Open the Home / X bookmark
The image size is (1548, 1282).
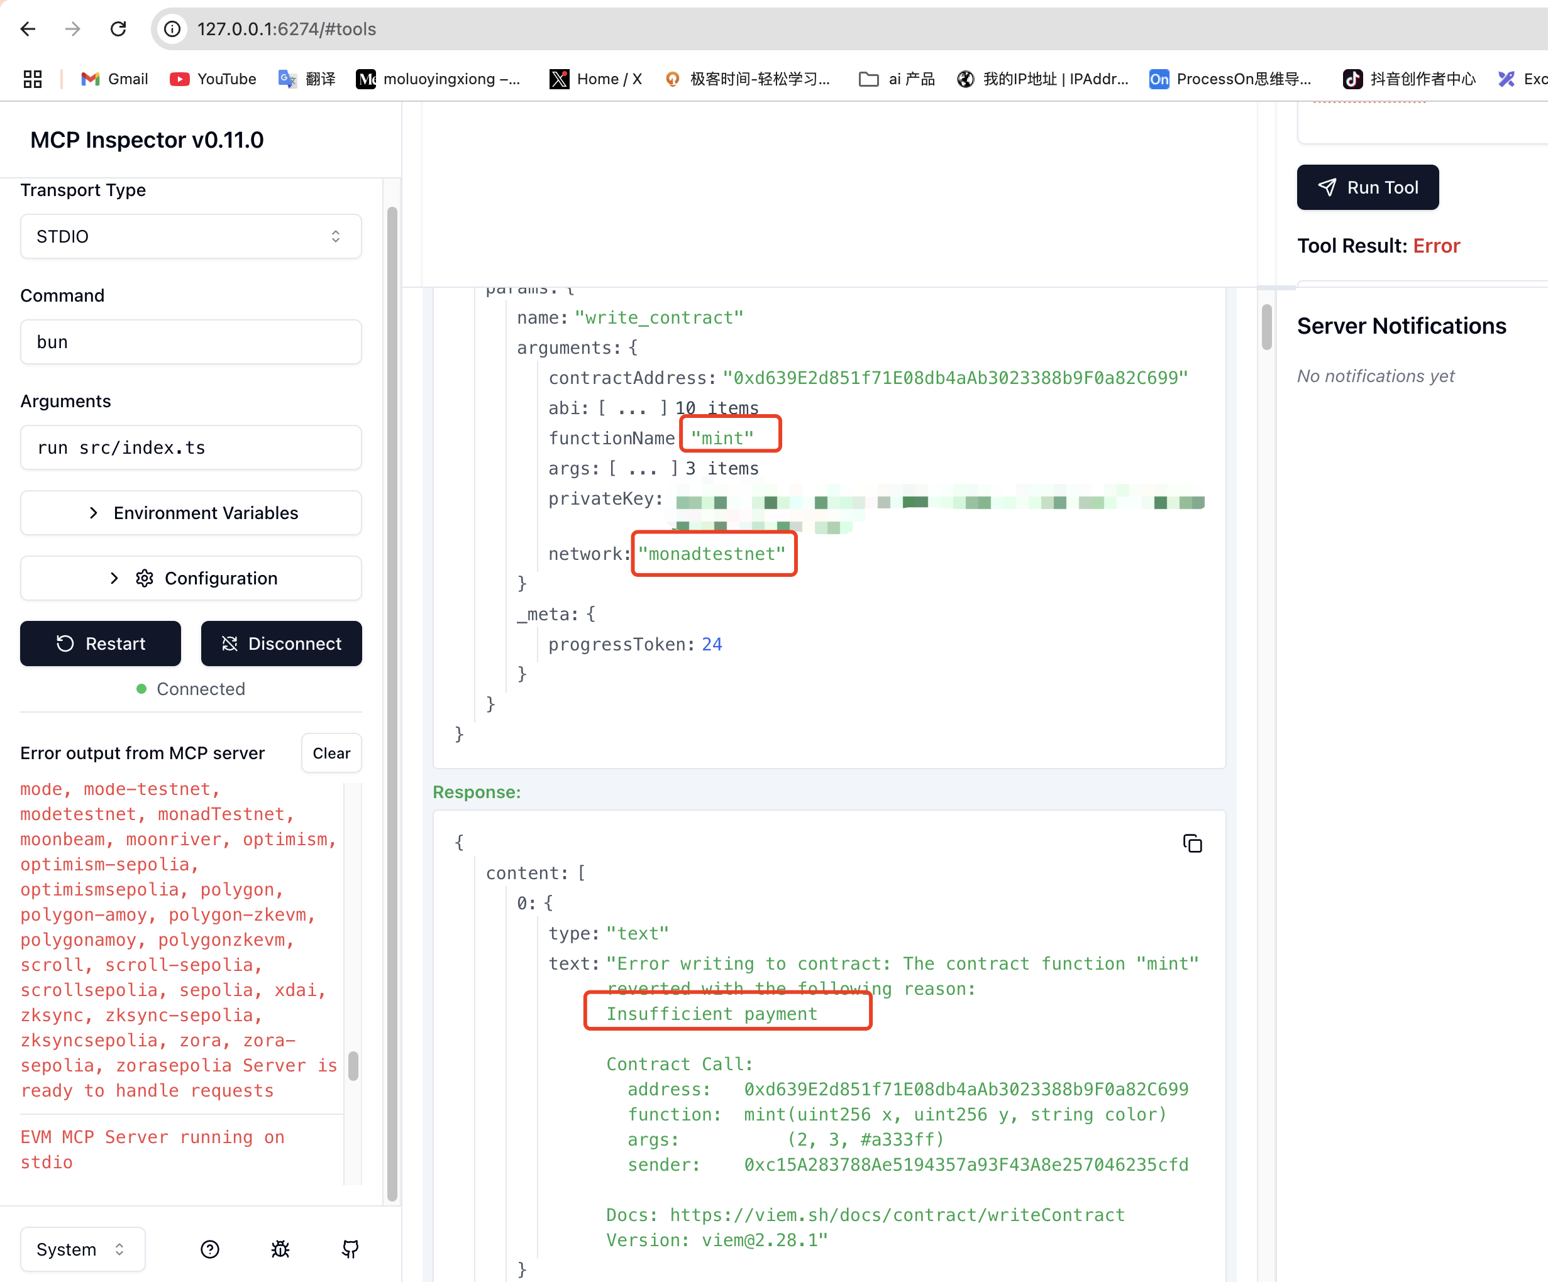coord(595,79)
